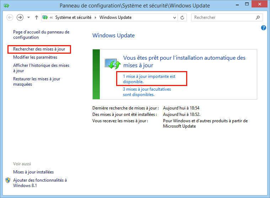
Task: View the 1 mise à jour importante link
Action: point(149,79)
